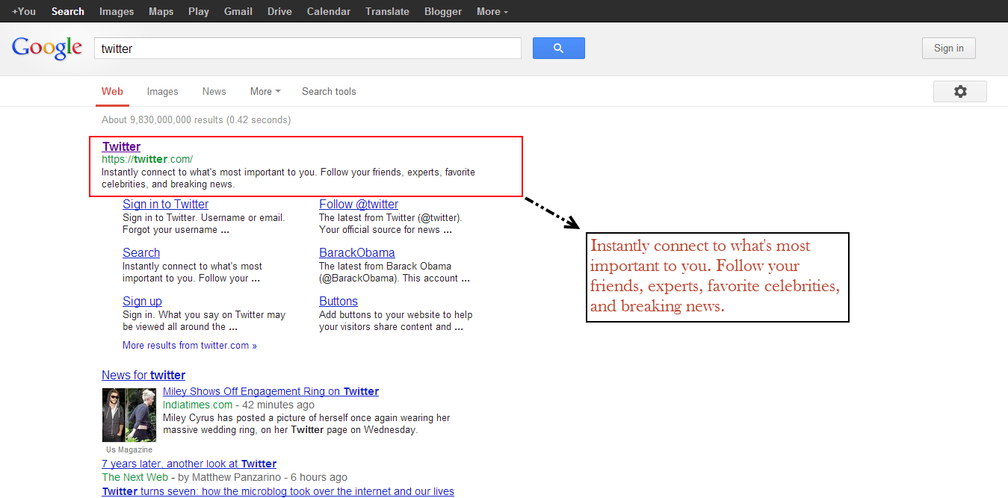Click the https://twitter.com/ green URL
The width and height of the screenshot is (1008, 498).
(147, 159)
